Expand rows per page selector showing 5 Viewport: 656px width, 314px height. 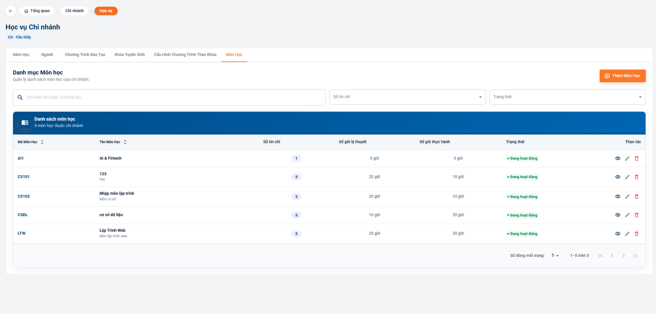(555, 255)
